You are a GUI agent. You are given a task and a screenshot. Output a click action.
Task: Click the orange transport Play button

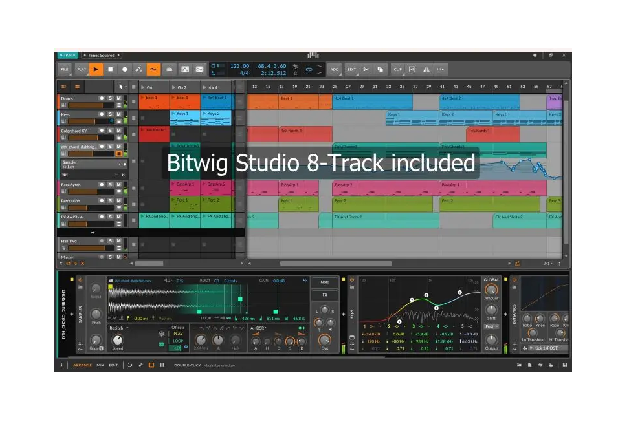[96, 69]
